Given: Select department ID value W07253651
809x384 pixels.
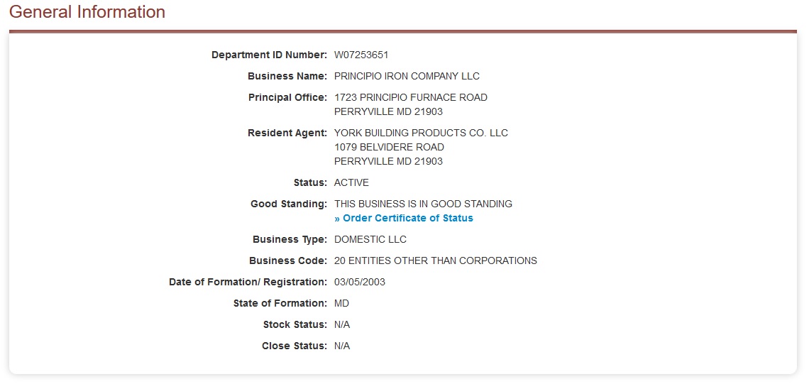Looking at the screenshot, I should [x=361, y=55].
